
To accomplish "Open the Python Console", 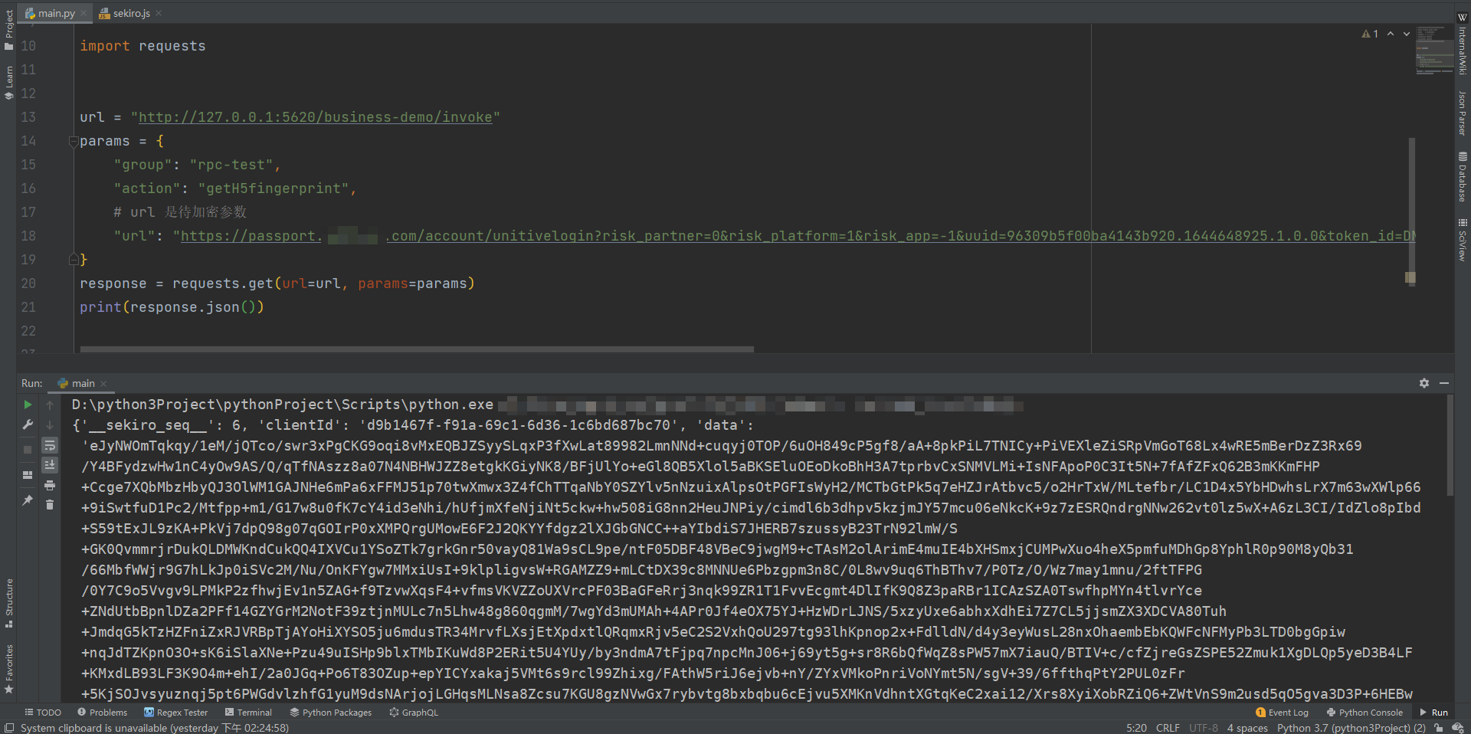I will [1365, 713].
